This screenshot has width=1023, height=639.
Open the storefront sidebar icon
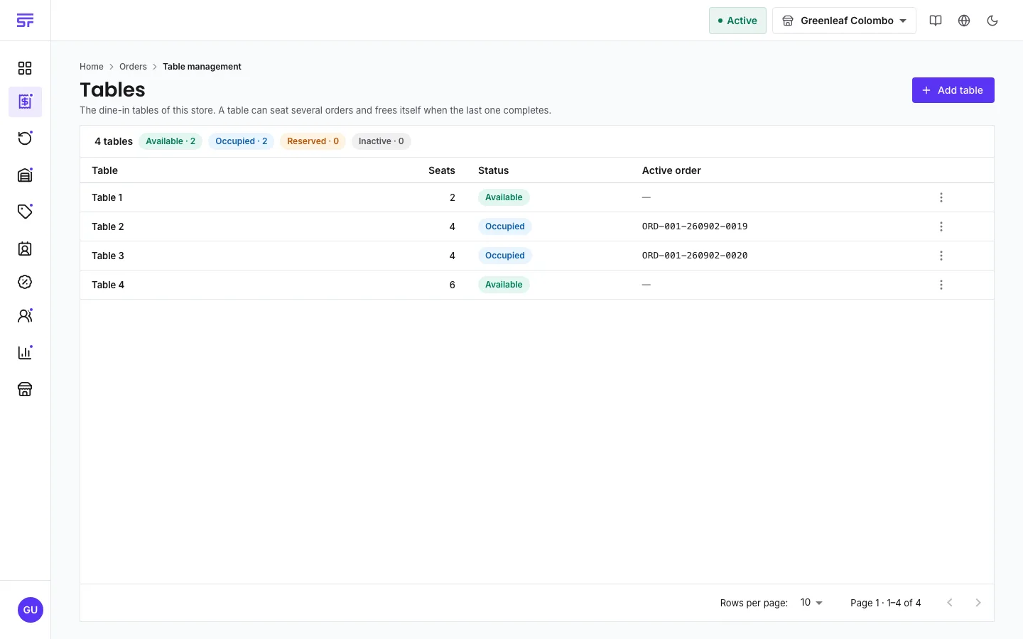pyautogui.click(x=25, y=389)
